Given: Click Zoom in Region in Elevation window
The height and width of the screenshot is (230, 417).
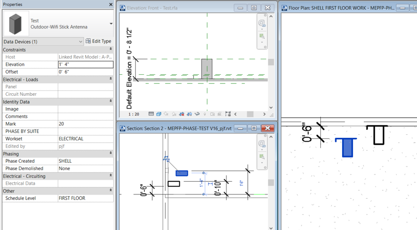Looking at the screenshot, I should click(262, 36).
